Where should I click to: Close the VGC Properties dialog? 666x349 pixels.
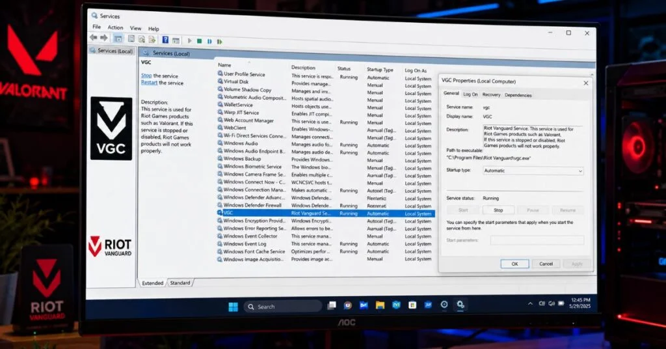pos(586,83)
